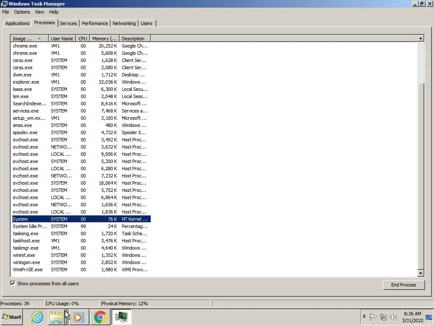Select the System Idle Pr... row
This screenshot has height=326, width=434.
(x=81, y=226)
